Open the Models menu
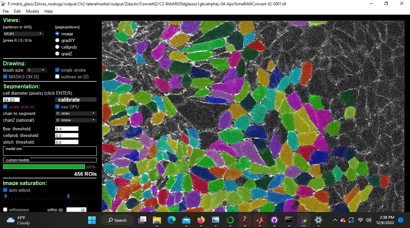The image size is (410, 228). (x=32, y=11)
